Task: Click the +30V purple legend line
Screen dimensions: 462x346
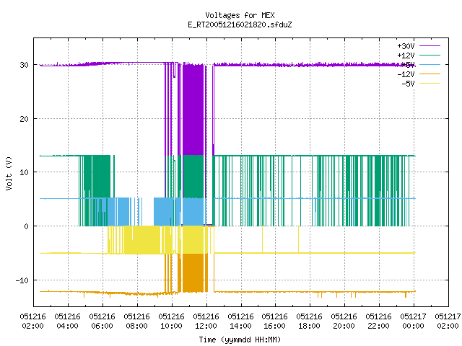Action: (430, 46)
